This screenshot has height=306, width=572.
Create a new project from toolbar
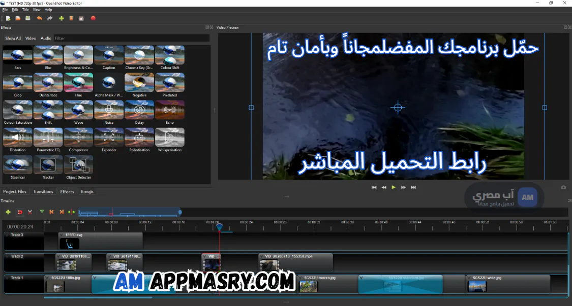[8, 18]
